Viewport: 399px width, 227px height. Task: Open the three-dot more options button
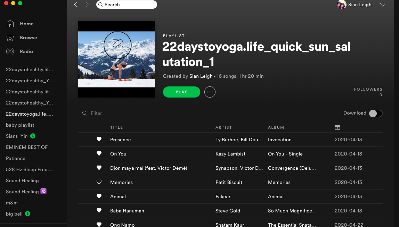210,92
